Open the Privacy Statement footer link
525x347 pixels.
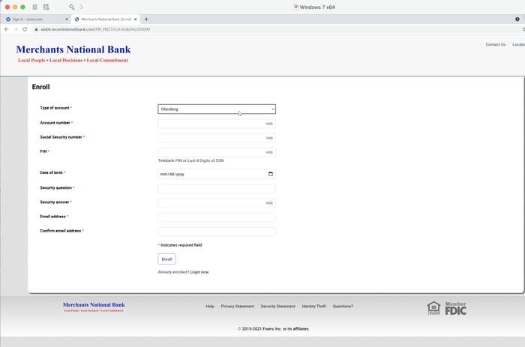pos(237,307)
